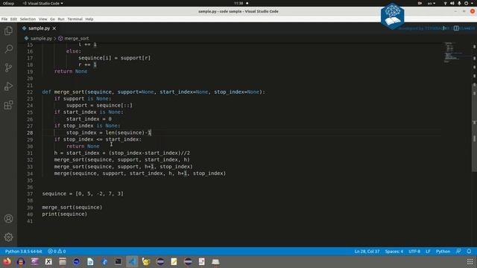This screenshot has width=477, height=268.
Task: Change file encoding via 'UTF-8'
Action: click(x=414, y=252)
